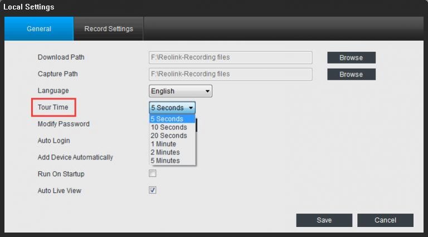Click the Run On Startup label
This screenshot has width=428, height=237.
(x=61, y=174)
